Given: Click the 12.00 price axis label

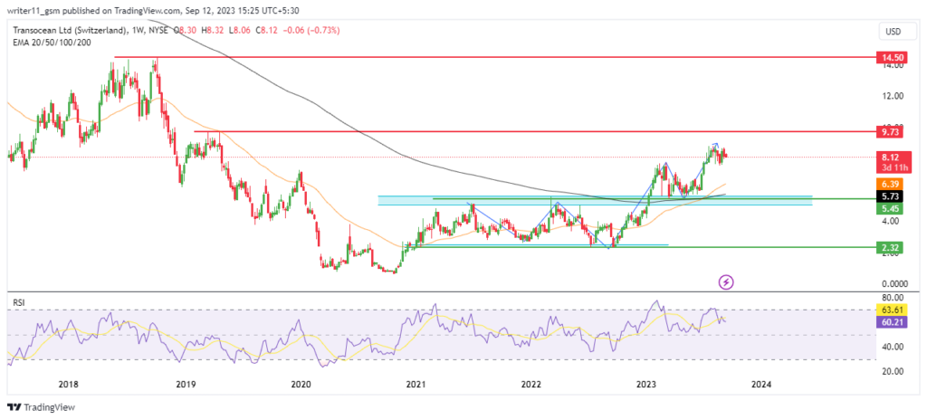Looking at the screenshot, I should coord(891,96).
